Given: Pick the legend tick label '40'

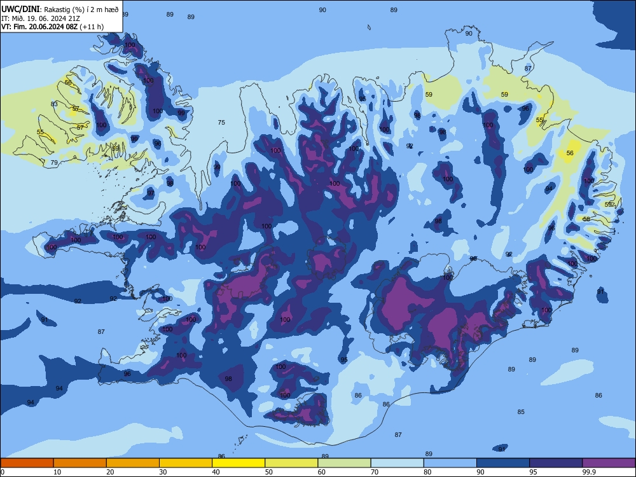Looking at the screenshot, I should point(216,472).
